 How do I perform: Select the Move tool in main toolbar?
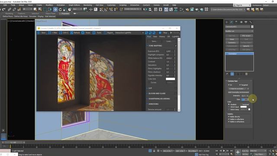55,10
